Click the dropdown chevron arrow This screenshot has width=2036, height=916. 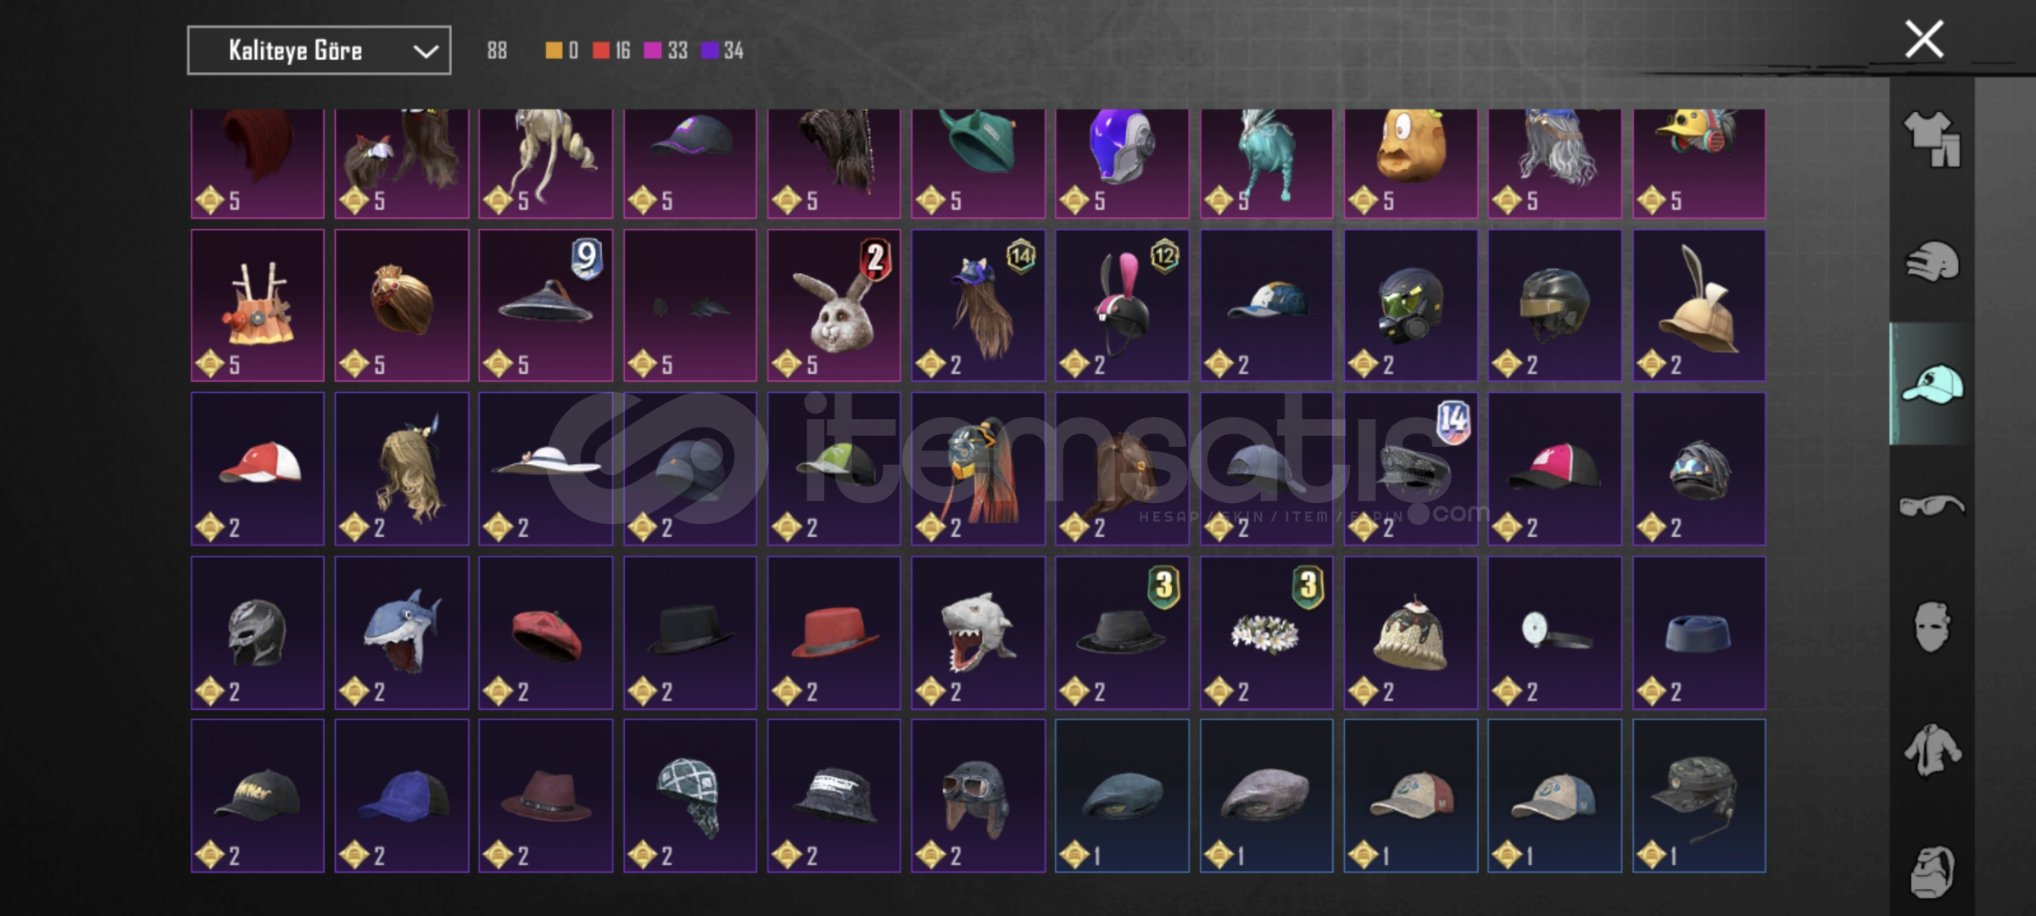(x=425, y=52)
